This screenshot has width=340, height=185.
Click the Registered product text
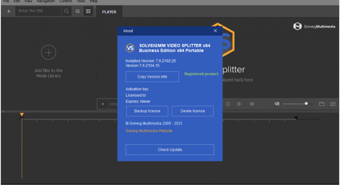pos(201,74)
